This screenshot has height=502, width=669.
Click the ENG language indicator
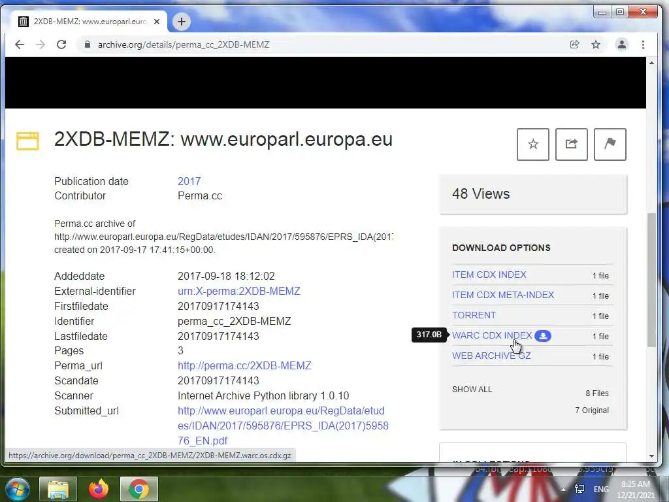tap(601, 489)
